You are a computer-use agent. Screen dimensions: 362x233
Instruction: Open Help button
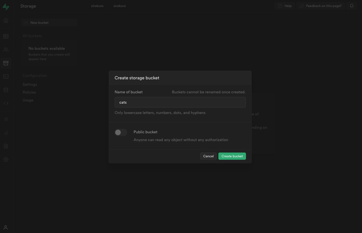pos(285,6)
